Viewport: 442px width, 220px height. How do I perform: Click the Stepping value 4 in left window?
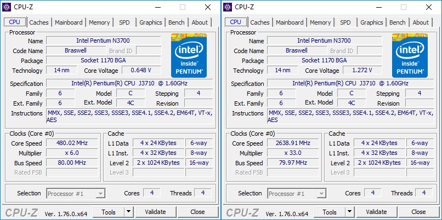(199, 93)
